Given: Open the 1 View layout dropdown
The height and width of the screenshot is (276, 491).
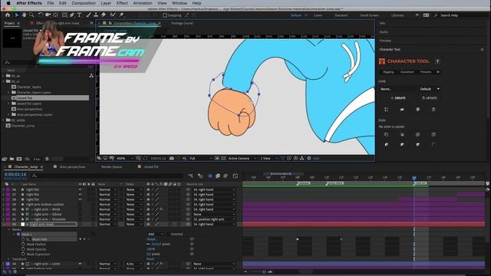Looking at the screenshot, I should [269, 159].
